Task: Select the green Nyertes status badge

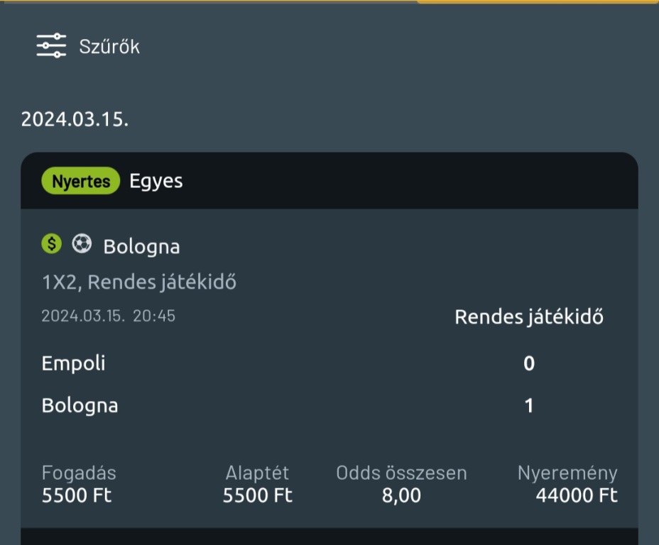Action: [x=81, y=182]
